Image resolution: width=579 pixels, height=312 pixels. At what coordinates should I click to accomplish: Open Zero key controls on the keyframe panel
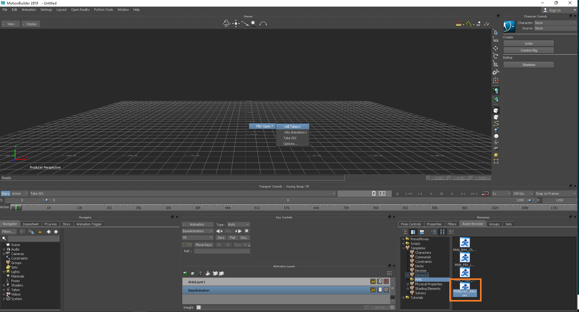point(221,237)
